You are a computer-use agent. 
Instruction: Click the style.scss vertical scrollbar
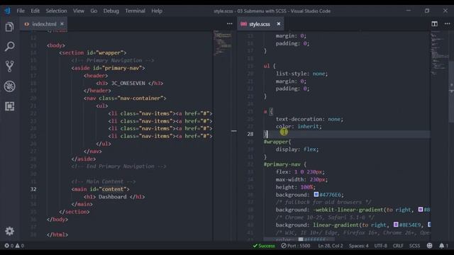click(451, 92)
